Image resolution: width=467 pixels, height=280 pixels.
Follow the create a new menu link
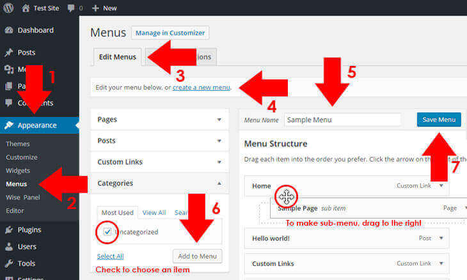(202, 88)
